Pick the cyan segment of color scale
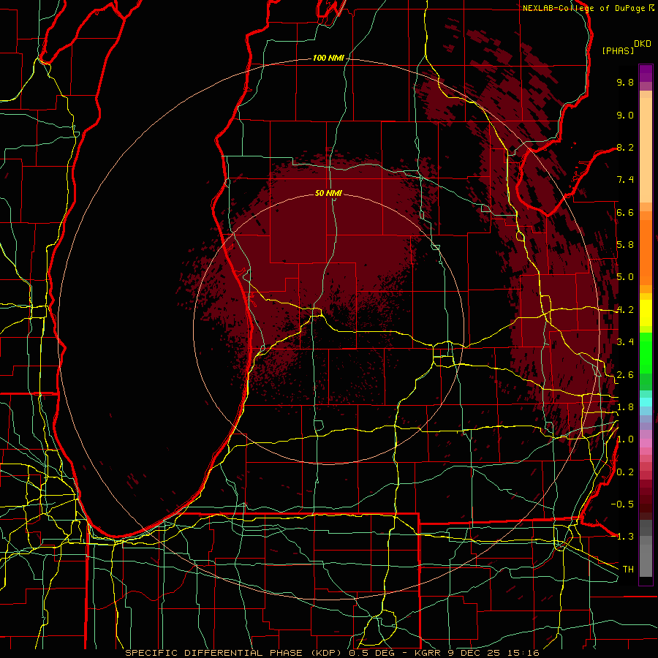The height and width of the screenshot is (658, 658). 646,402
